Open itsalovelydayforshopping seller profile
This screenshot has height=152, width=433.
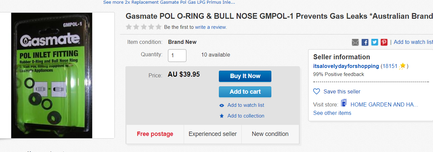[x=346, y=66]
